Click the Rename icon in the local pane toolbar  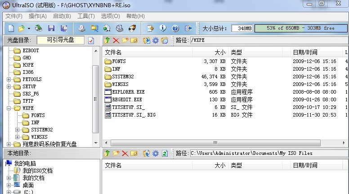coord(134,153)
